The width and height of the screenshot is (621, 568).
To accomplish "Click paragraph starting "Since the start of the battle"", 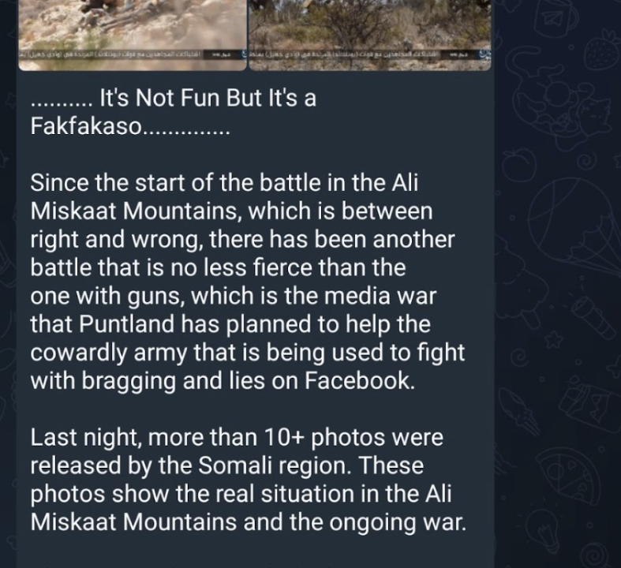I will pos(248,282).
